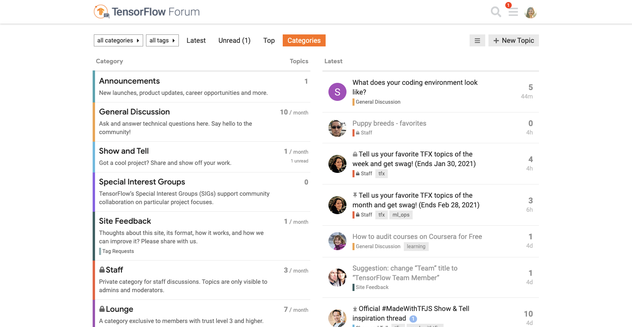Open the Announcements category
The width and height of the screenshot is (632, 327).
click(x=130, y=81)
